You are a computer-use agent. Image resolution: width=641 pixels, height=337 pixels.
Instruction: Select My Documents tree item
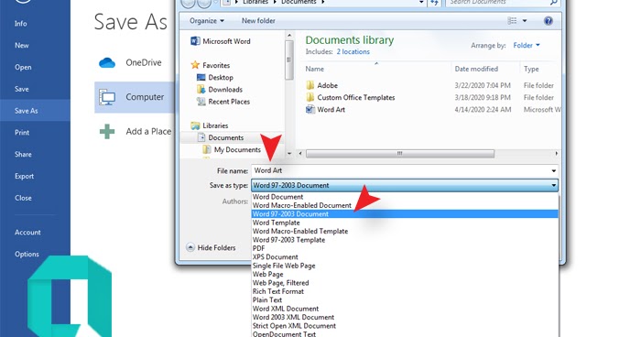click(x=237, y=149)
